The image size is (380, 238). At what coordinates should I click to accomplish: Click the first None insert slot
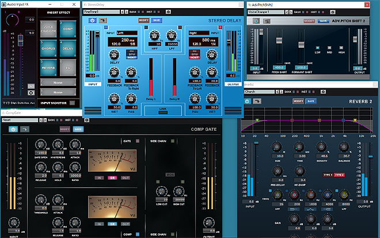click(x=58, y=82)
